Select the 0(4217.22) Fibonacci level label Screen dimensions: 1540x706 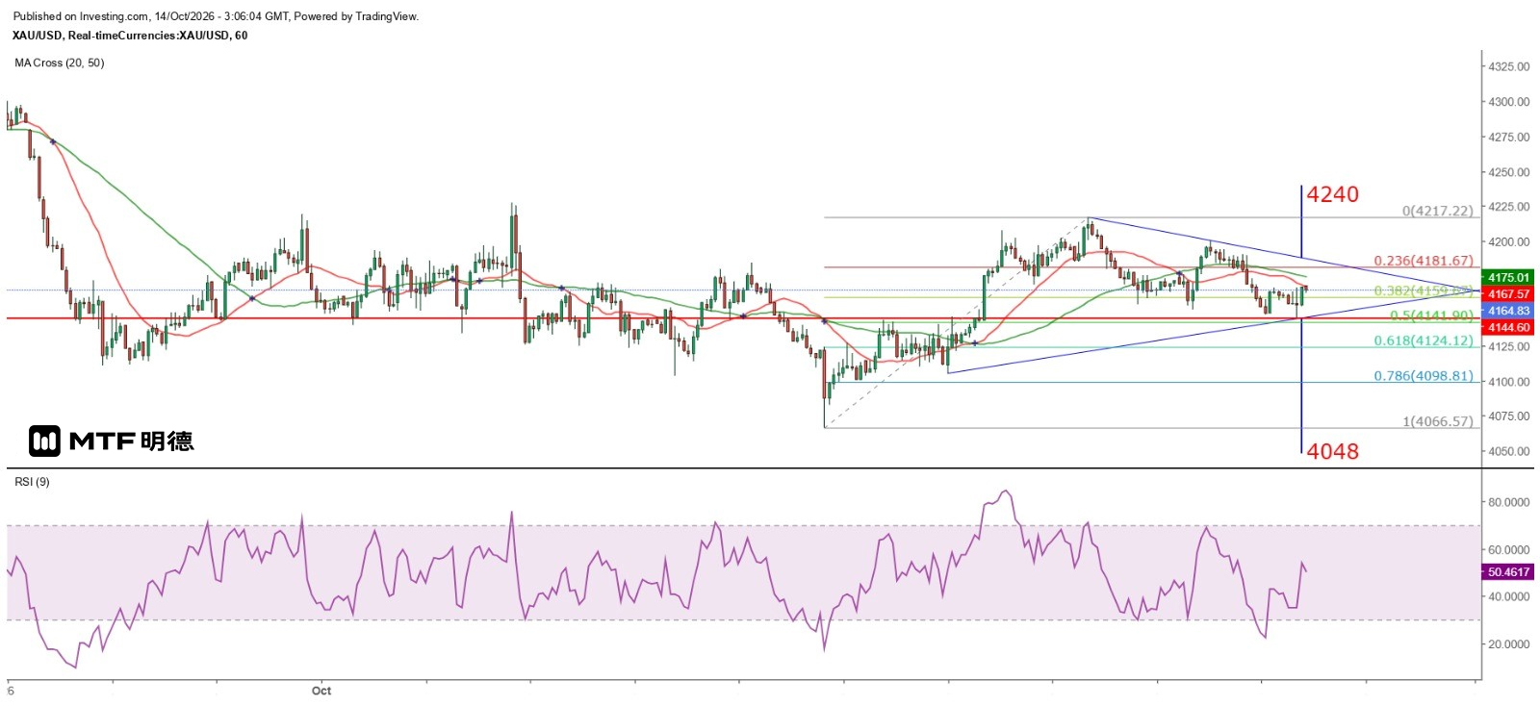point(1437,211)
